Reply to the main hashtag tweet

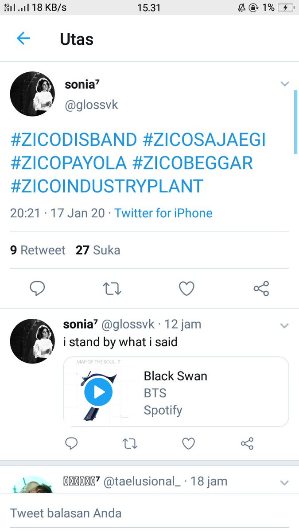click(38, 289)
